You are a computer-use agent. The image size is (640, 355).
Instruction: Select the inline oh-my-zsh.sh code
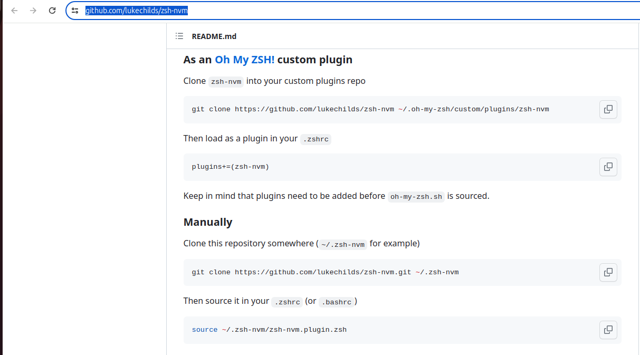[x=416, y=196]
